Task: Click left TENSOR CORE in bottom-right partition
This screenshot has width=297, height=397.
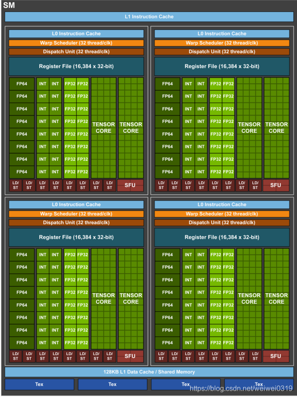Action: click(249, 299)
